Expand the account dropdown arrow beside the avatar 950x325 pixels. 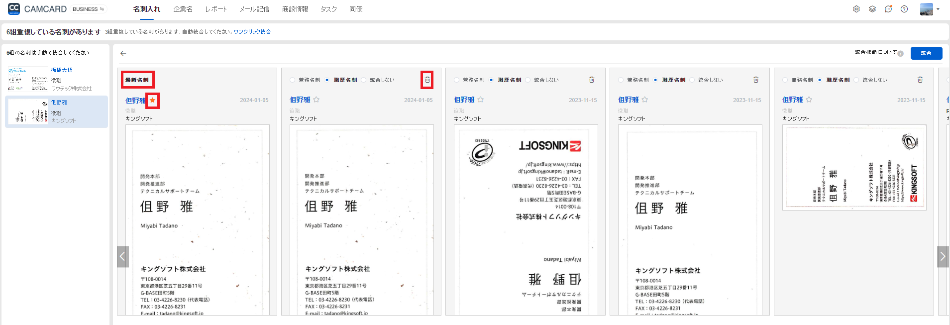point(938,9)
